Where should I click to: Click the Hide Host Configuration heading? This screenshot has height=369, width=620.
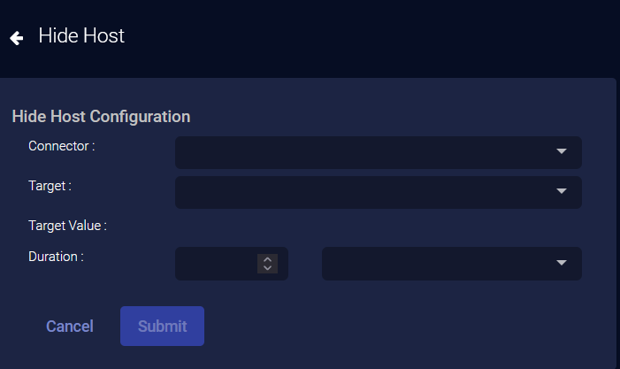coord(101,116)
